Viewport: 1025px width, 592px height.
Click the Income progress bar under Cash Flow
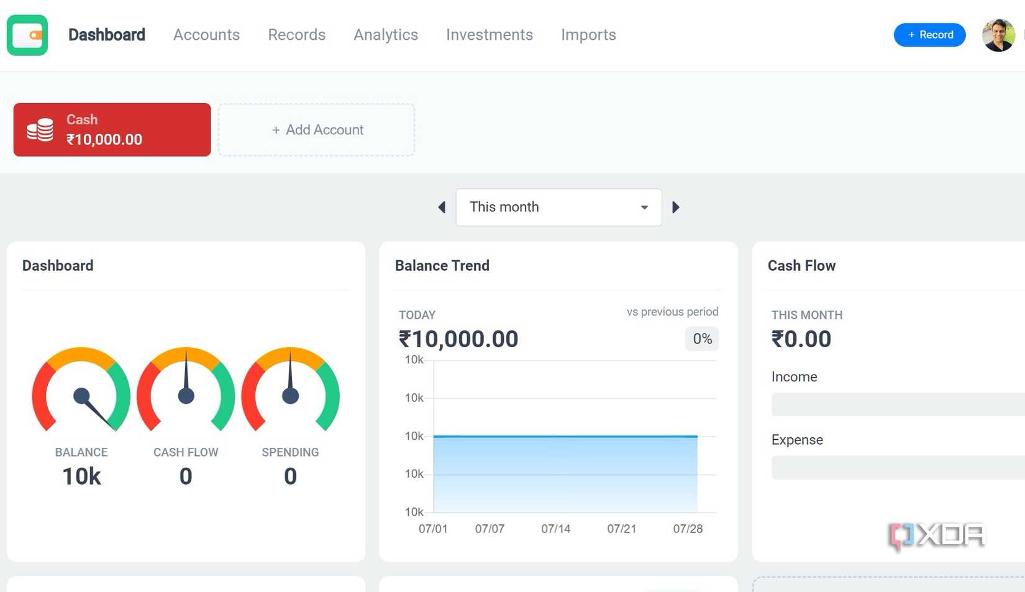click(x=898, y=404)
